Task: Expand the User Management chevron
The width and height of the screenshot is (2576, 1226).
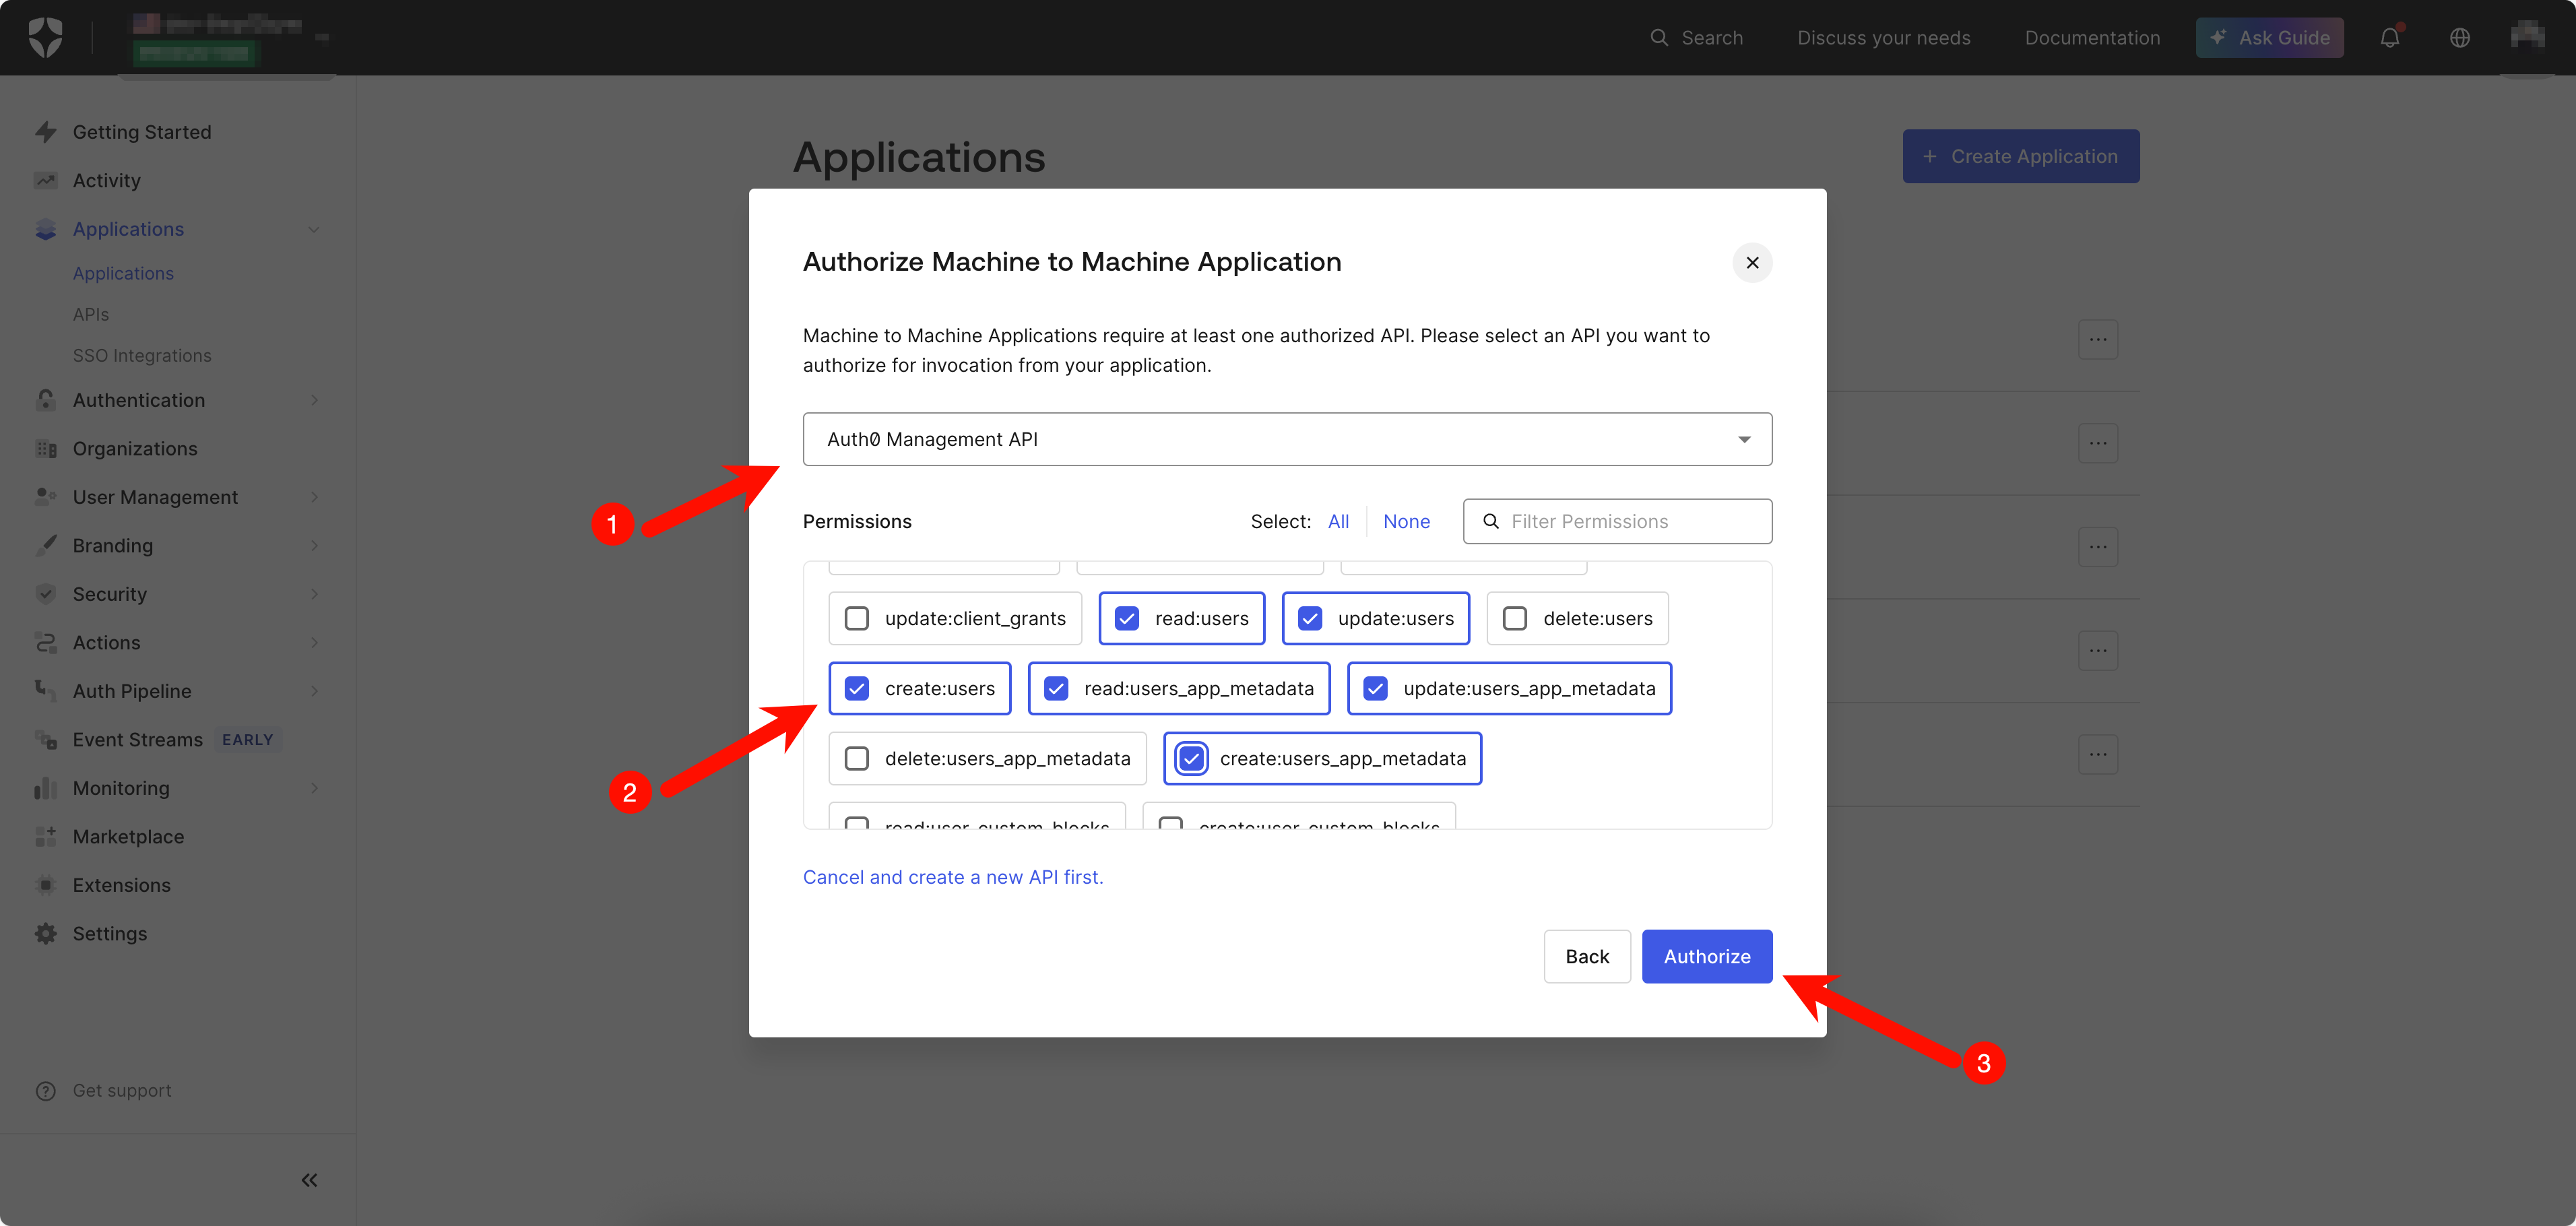Action: tap(314, 497)
